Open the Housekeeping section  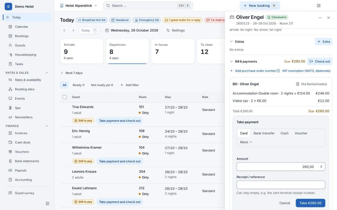[x=27, y=55]
